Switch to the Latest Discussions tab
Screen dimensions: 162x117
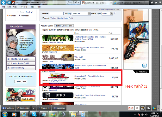pyautogui.click(x=64, y=26)
